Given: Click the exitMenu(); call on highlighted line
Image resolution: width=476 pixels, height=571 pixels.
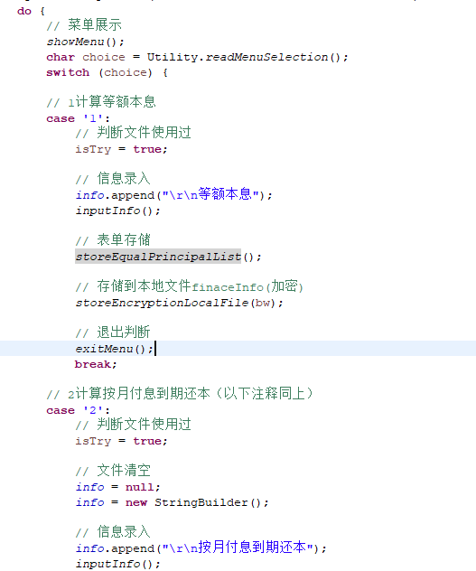Looking at the screenshot, I should tap(115, 349).
